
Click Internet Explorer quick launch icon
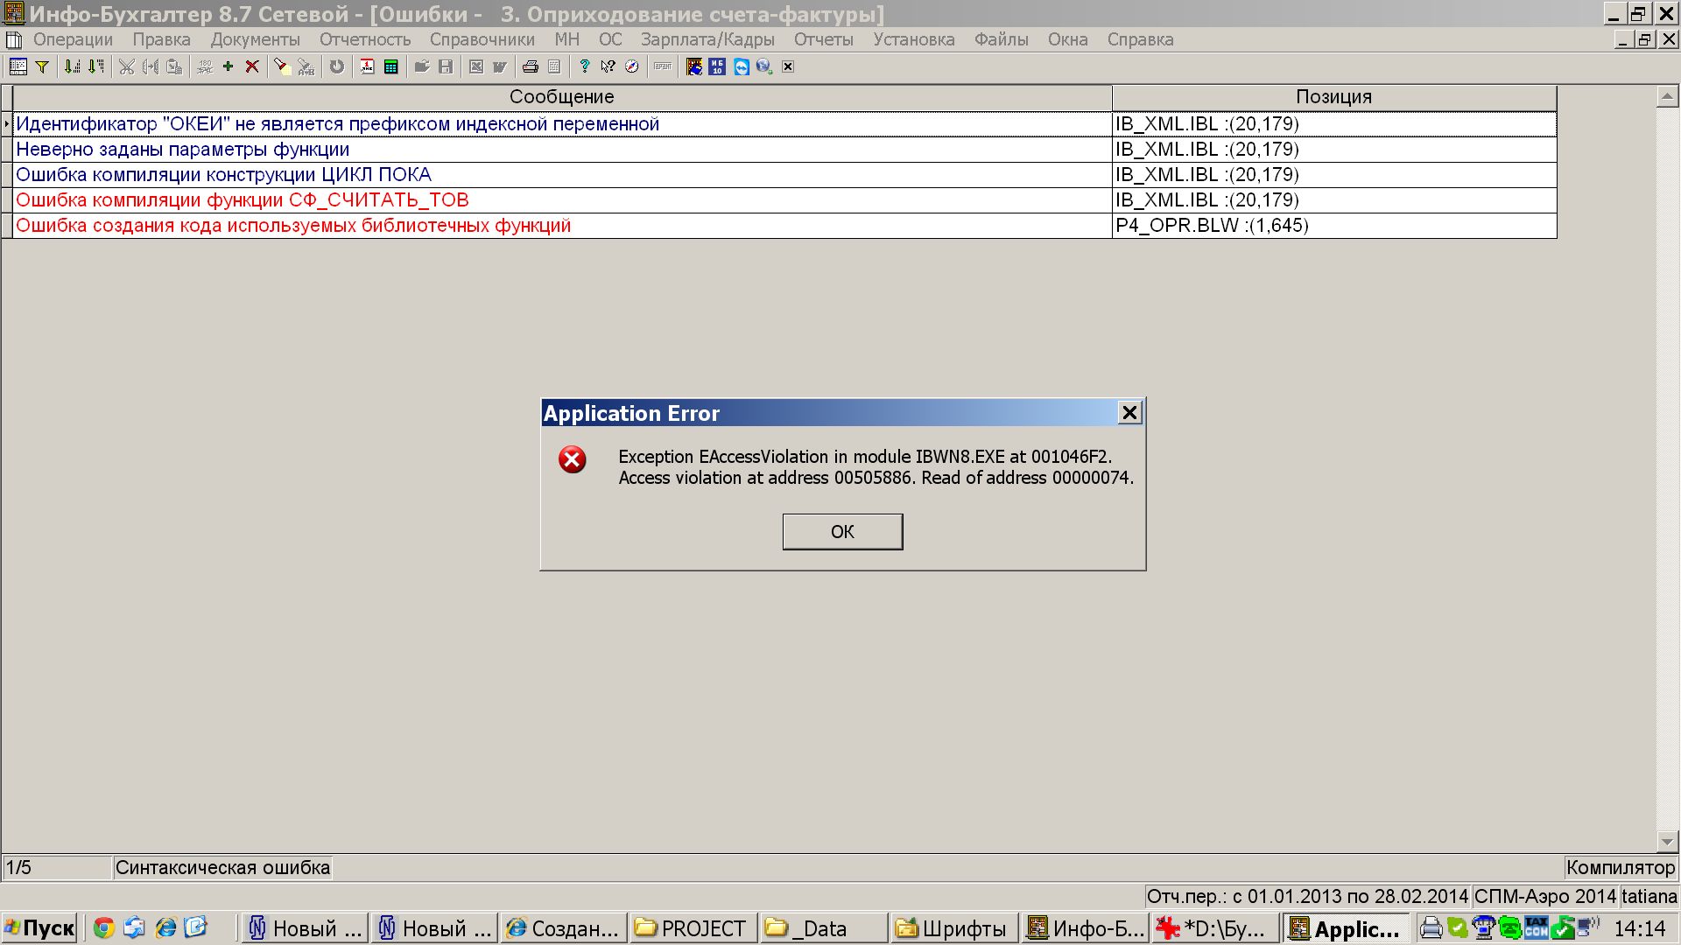165,927
